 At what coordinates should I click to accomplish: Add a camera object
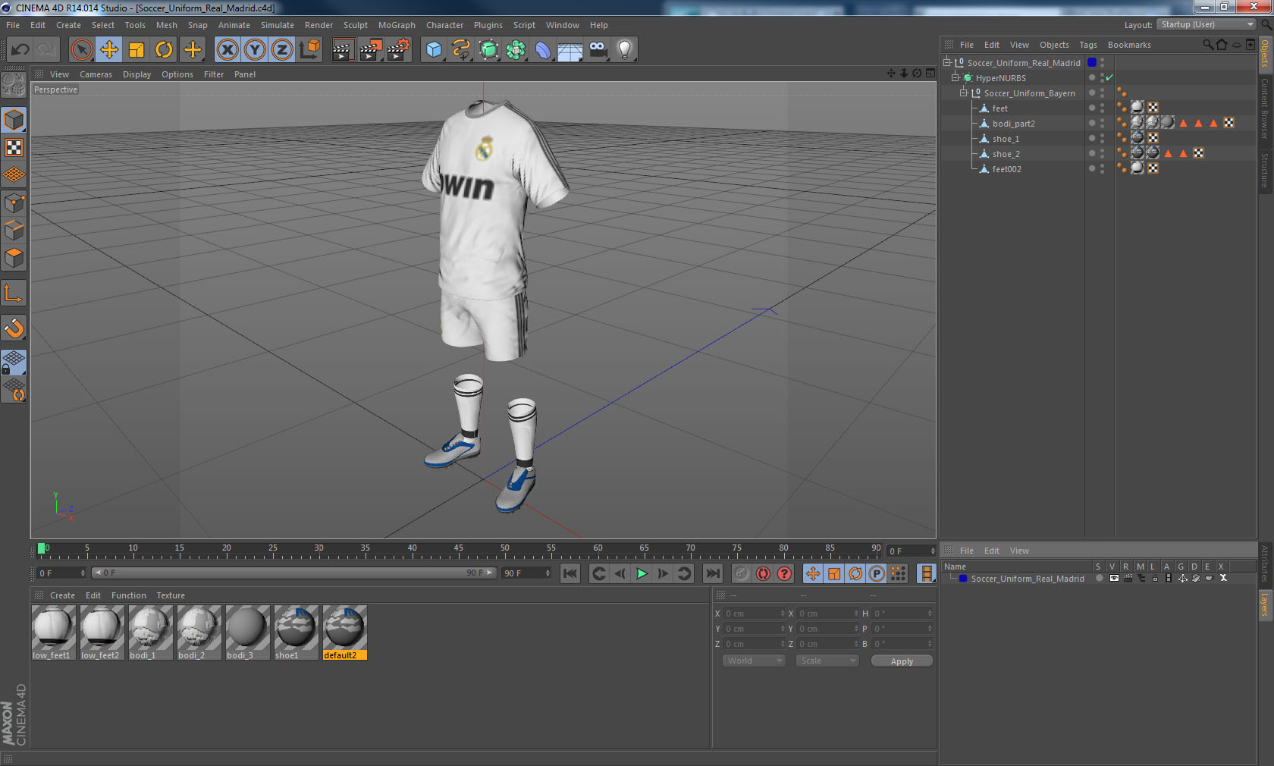[598, 50]
